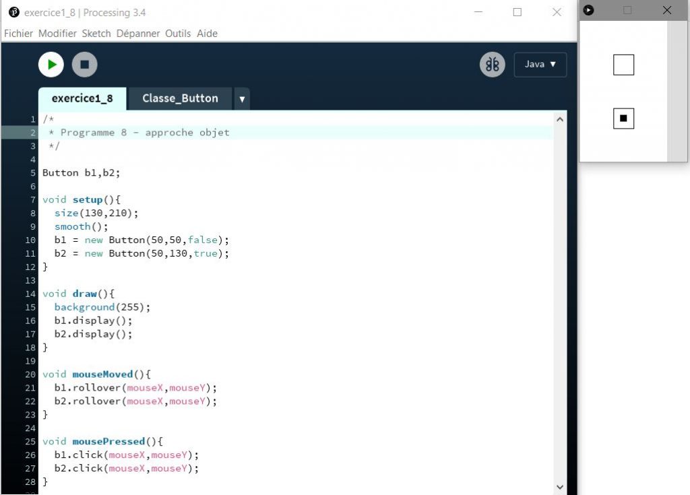Click the sketch window's play icon
Viewport: 690px width, 495px height.
(x=588, y=10)
